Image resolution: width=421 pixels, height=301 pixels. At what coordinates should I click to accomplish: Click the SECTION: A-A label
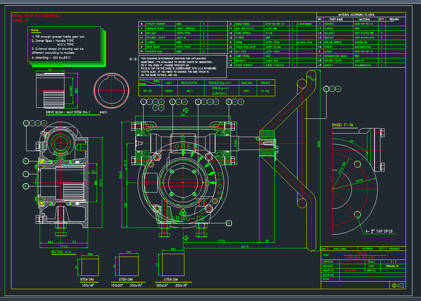[x=61, y=251]
